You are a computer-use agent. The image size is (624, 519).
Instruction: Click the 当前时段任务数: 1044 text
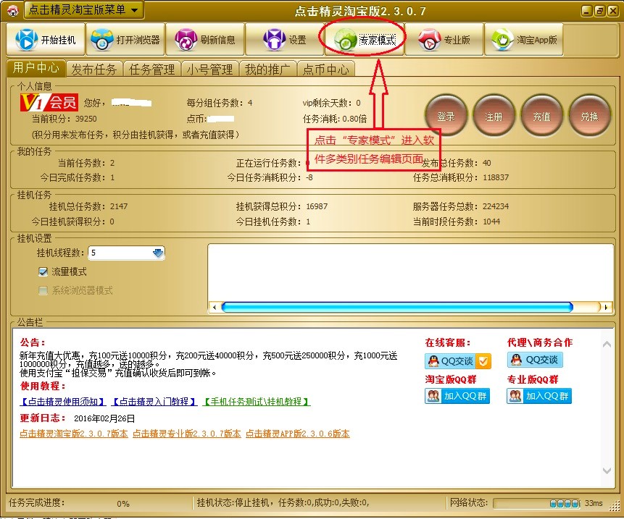(457, 221)
